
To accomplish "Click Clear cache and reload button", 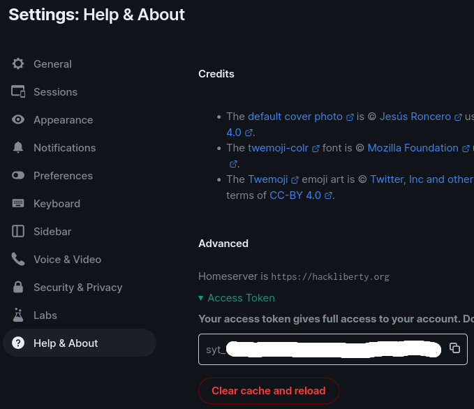I will pos(269,391).
